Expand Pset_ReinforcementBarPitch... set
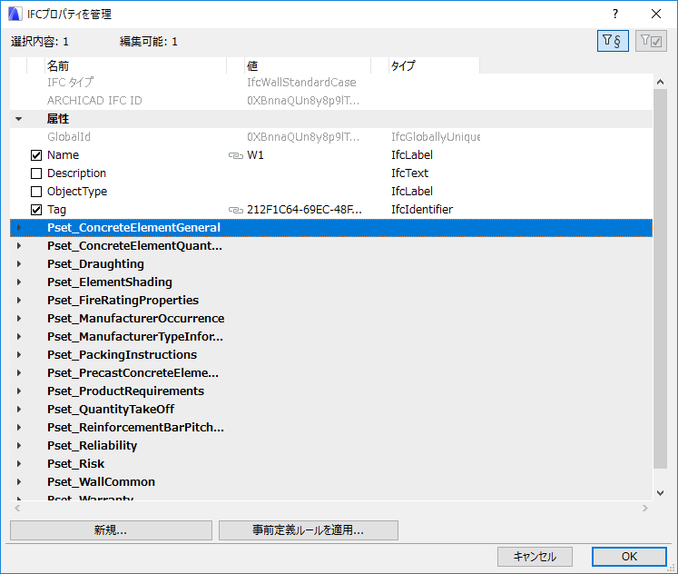Viewport: 678px width, 574px height. click(18, 428)
